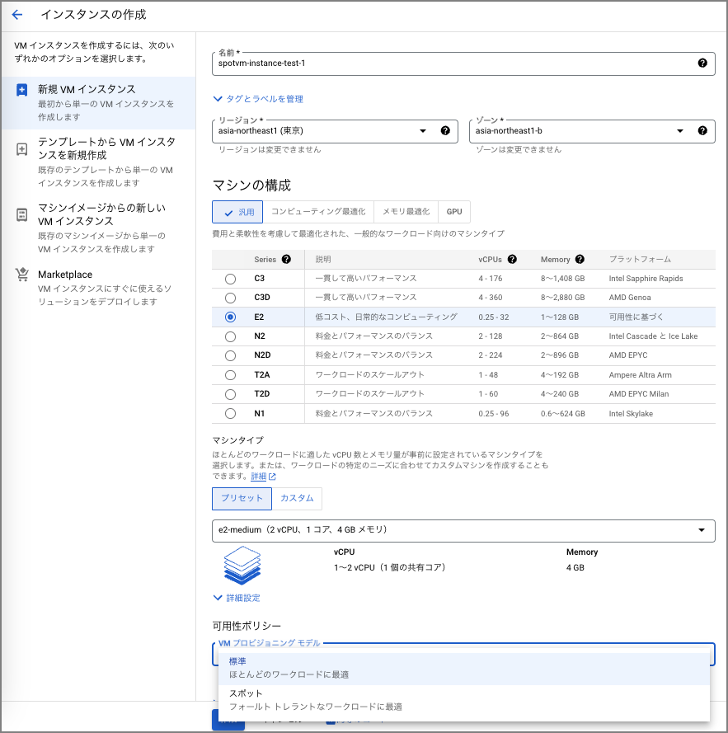Click help icon next to Memory header
This screenshot has width=728, height=733.
point(580,259)
